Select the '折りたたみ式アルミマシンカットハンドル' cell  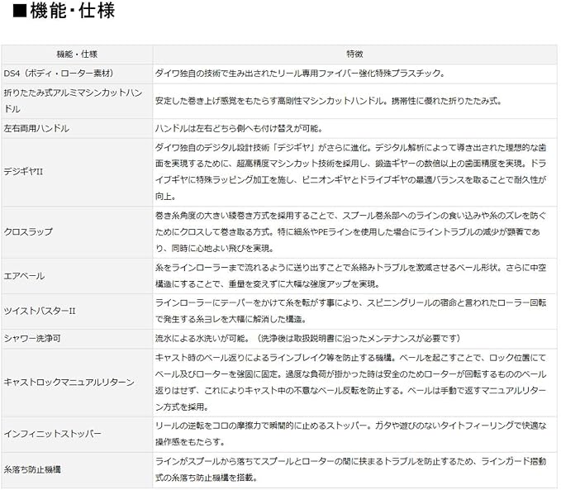click(77, 101)
